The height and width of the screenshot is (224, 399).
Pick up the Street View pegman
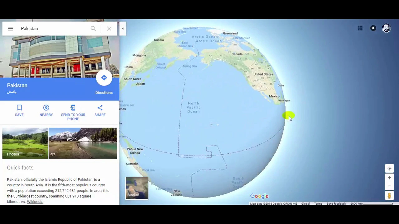[389, 196]
